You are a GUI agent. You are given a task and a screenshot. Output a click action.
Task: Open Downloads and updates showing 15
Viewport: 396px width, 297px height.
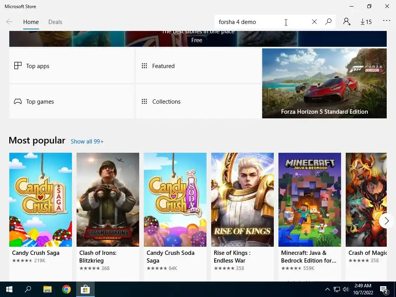point(366,22)
